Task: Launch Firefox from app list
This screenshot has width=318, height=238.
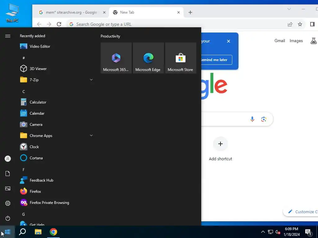Action: pyautogui.click(x=56, y=191)
